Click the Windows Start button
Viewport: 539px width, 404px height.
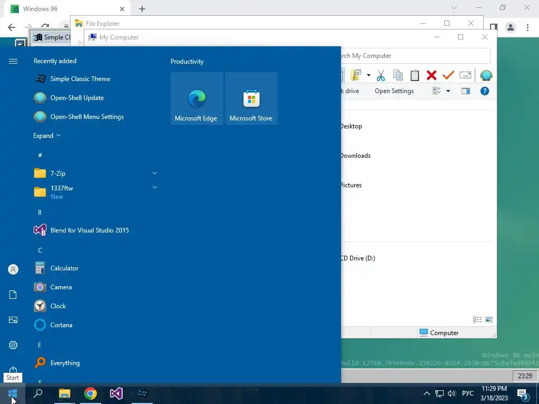(x=13, y=393)
